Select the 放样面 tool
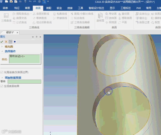 click(111, 18)
